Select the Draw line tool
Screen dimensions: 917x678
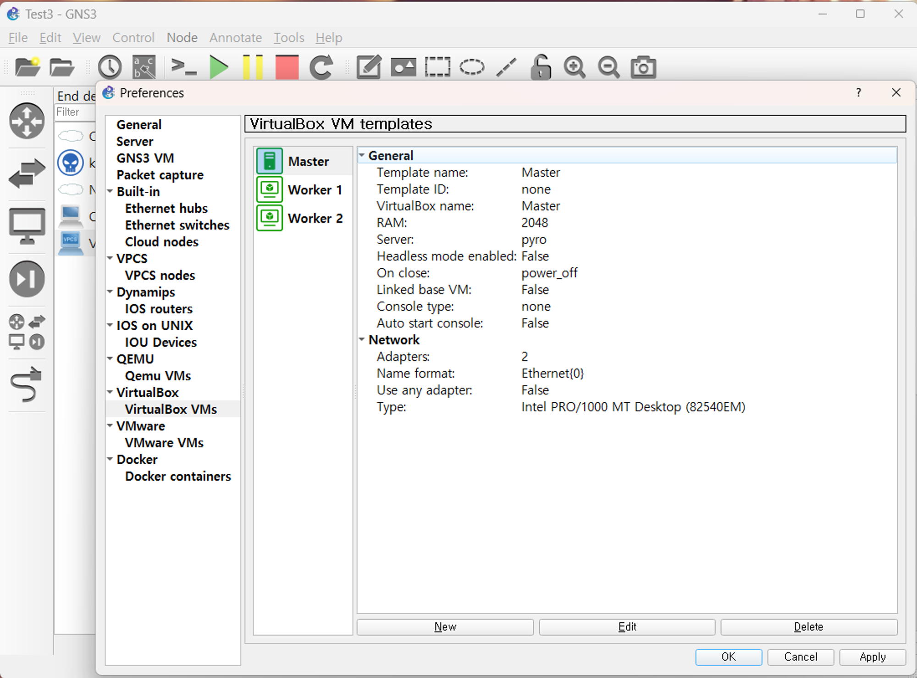[x=506, y=67]
